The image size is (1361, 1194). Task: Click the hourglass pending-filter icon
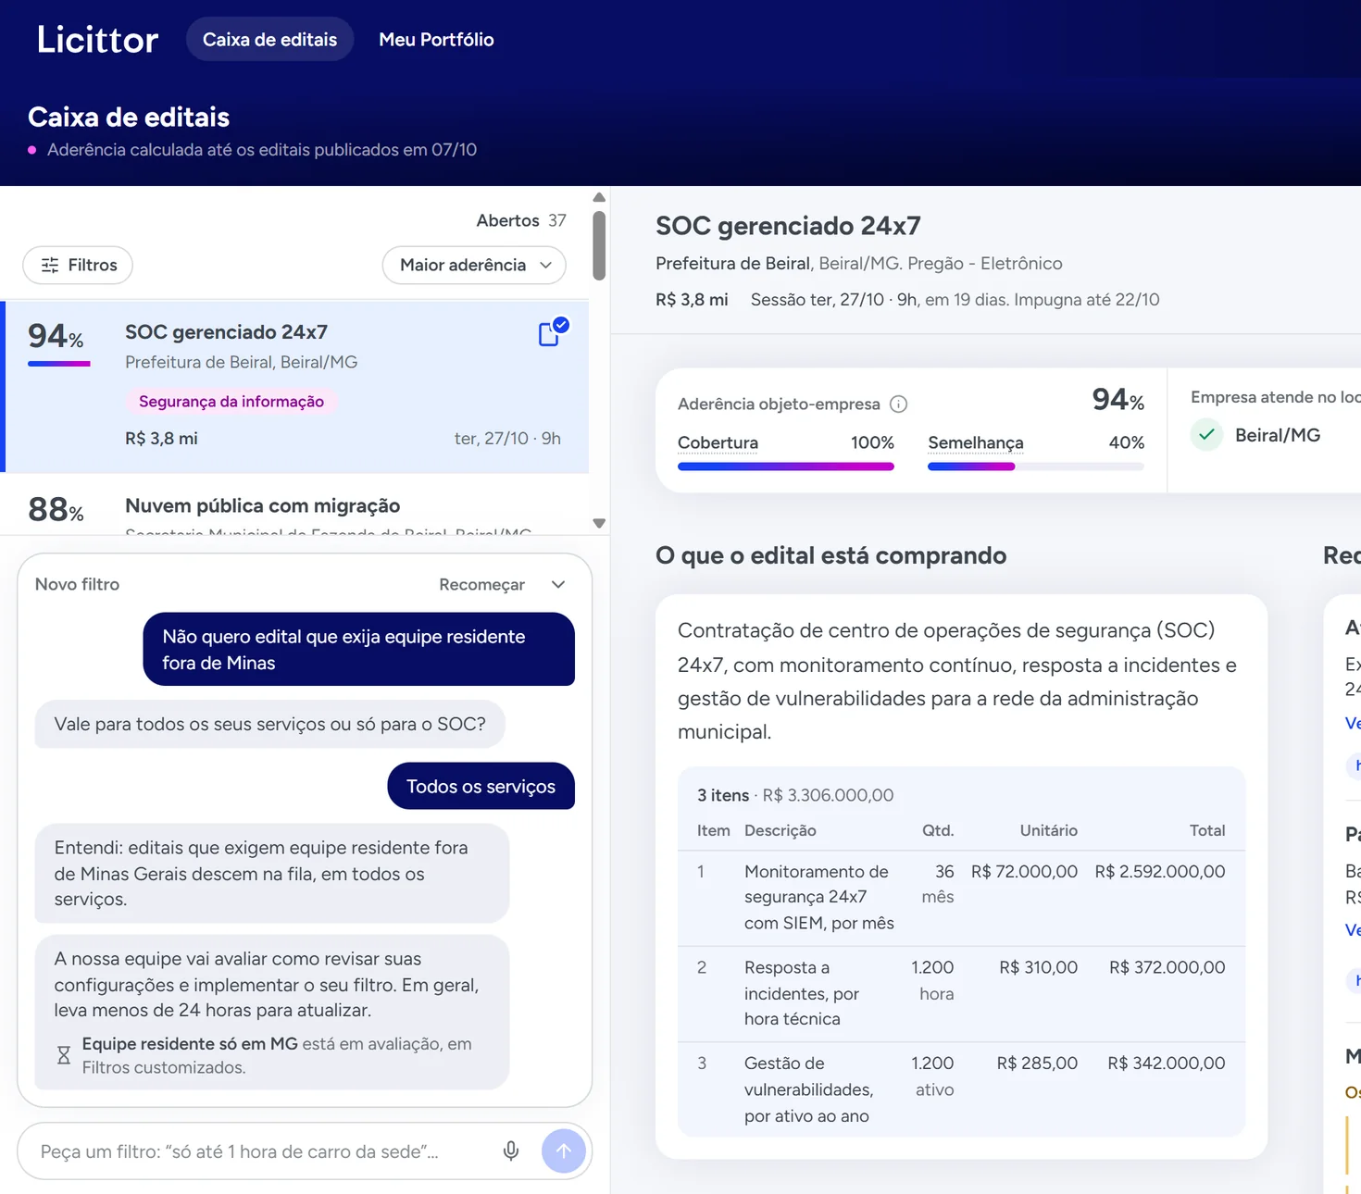[x=64, y=1055]
